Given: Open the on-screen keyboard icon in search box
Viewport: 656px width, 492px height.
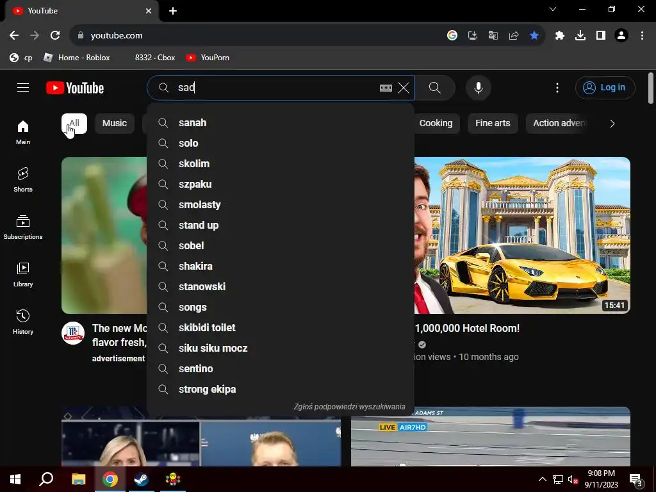Looking at the screenshot, I should coord(386,88).
